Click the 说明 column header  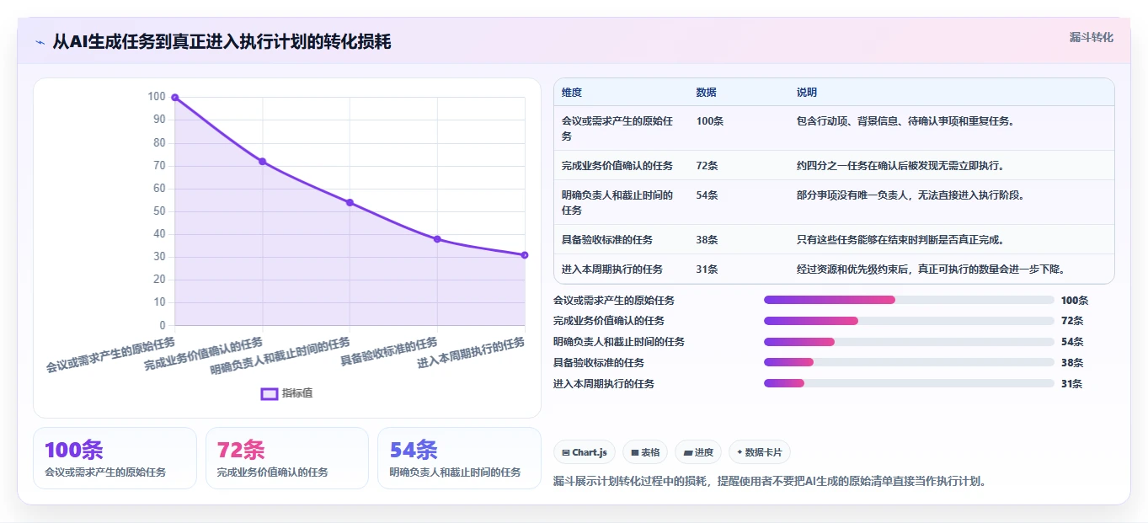pos(807,93)
